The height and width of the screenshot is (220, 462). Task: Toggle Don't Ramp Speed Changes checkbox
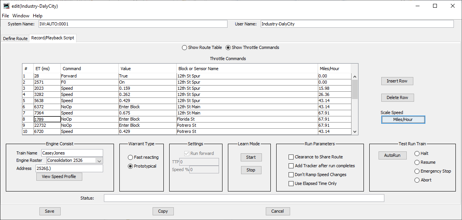[291, 175]
